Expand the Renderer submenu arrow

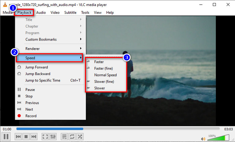[x=81, y=49]
